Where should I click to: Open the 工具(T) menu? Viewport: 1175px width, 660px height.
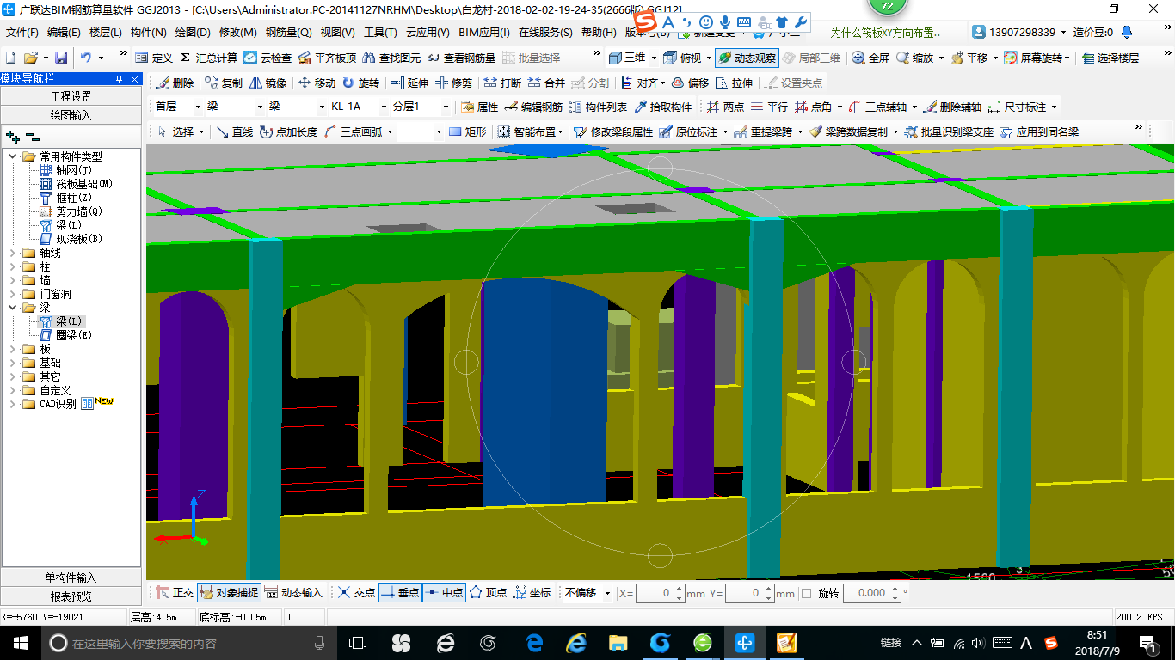[x=380, y=33]
